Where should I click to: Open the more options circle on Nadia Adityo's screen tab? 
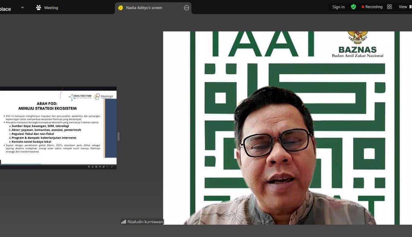[187, 8]
